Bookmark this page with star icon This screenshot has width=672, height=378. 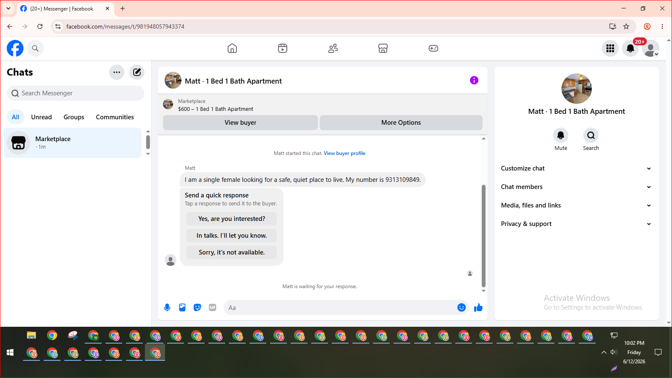pos(626,26)
